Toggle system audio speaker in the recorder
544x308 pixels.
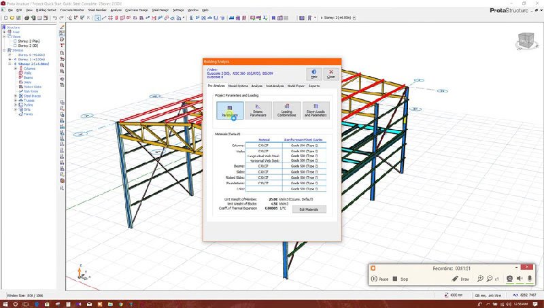520,279
